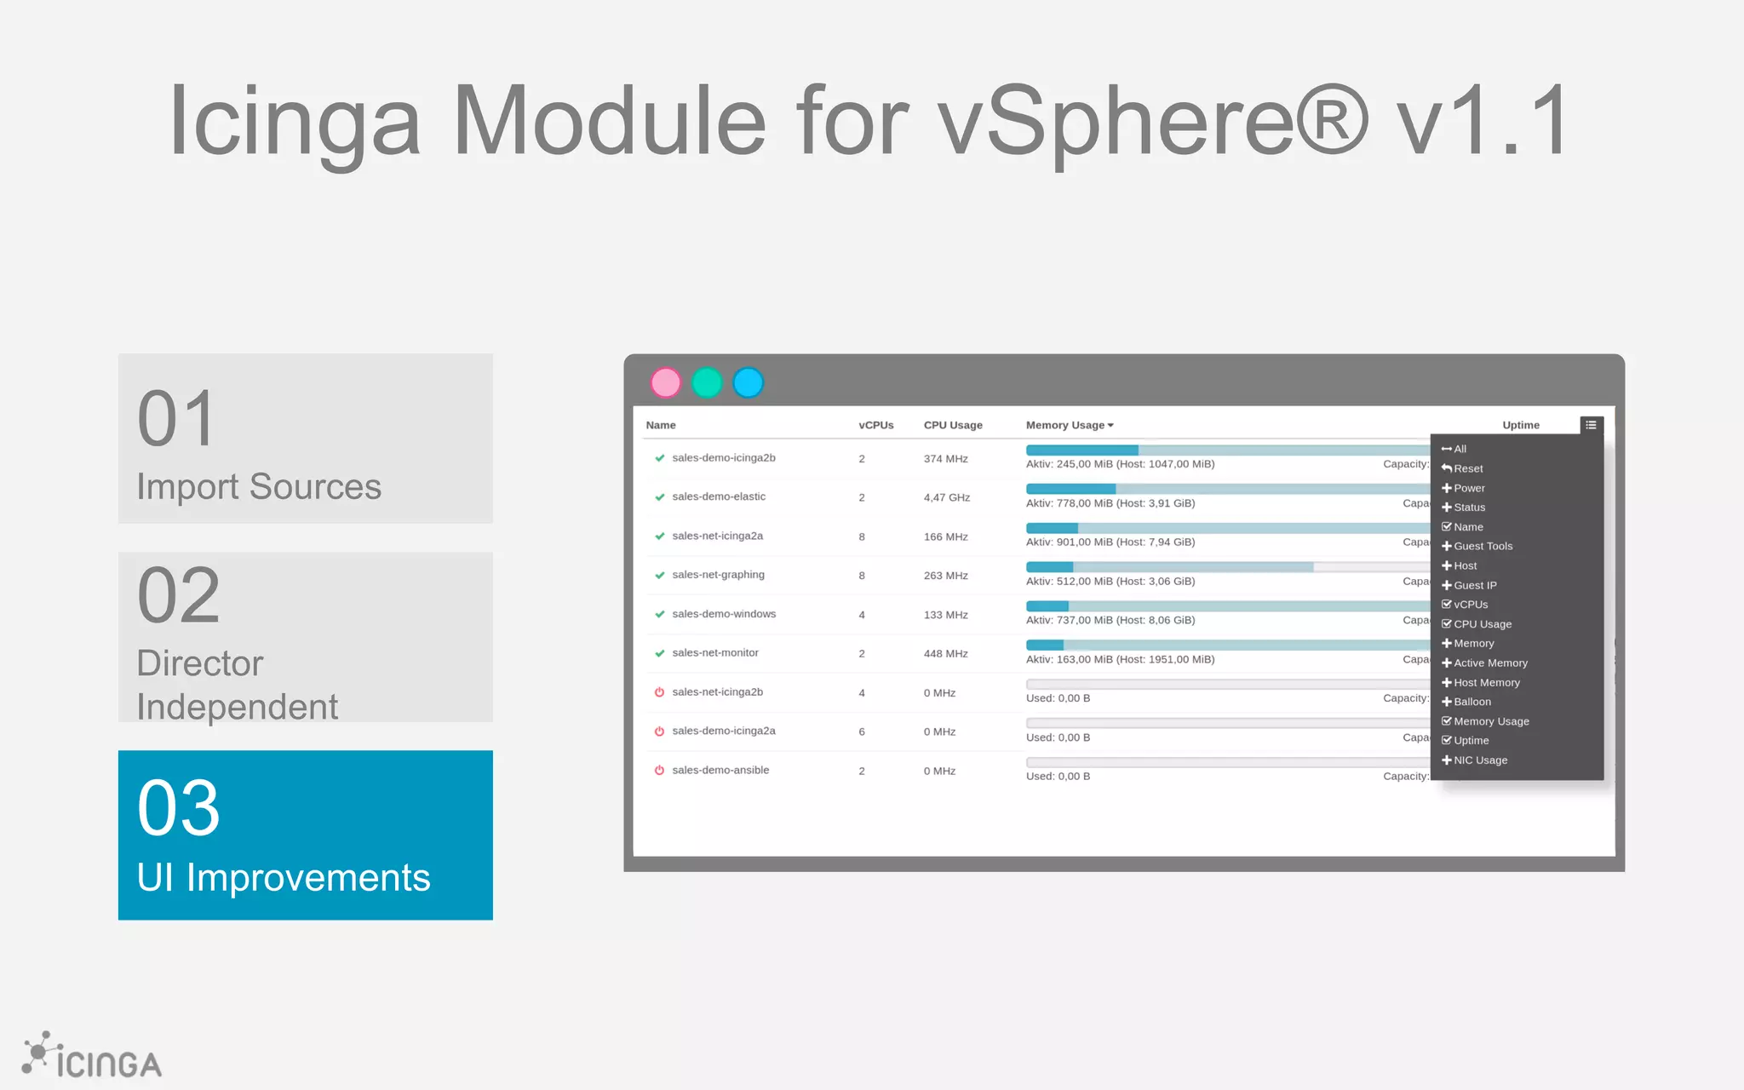Add the Host column
Screen dimensions: 1744x1090
(x=1459, y=565)
